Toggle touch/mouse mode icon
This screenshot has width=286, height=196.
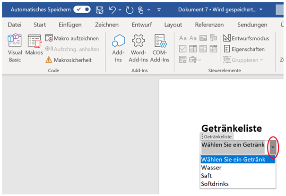[x=140, y=10]
